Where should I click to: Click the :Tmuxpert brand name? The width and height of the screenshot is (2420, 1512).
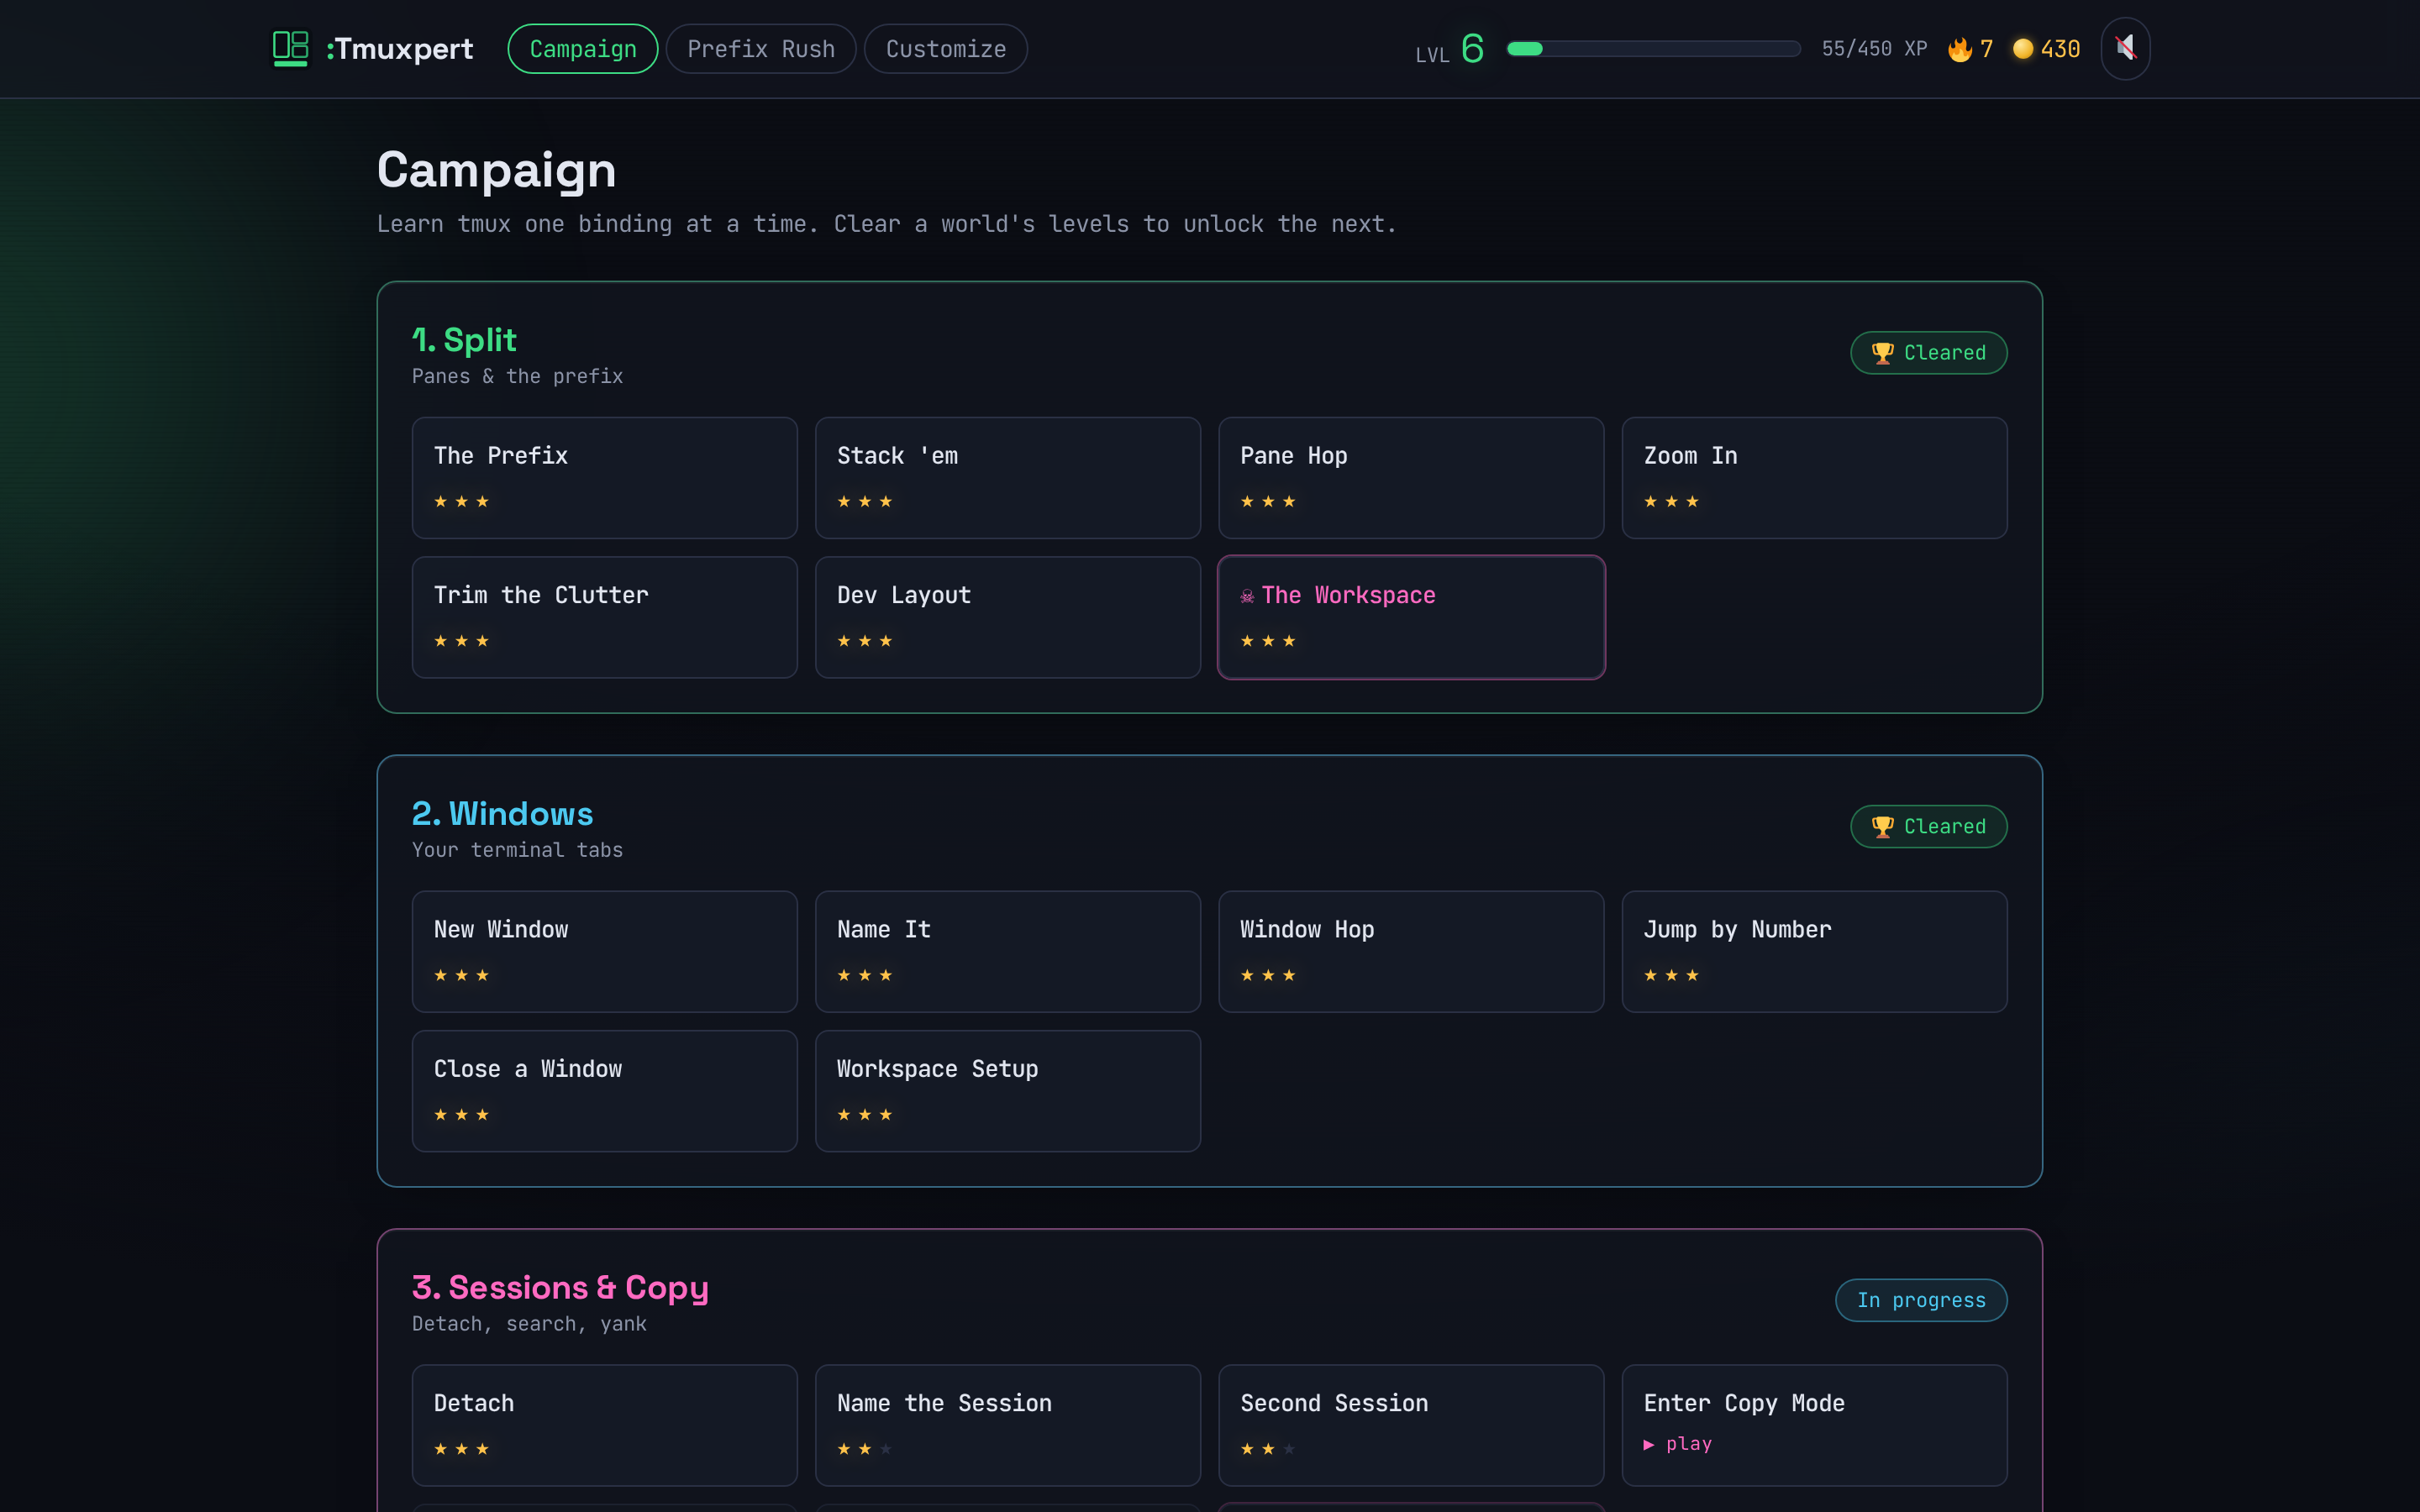pyautogui.click(x=399, y=49)
